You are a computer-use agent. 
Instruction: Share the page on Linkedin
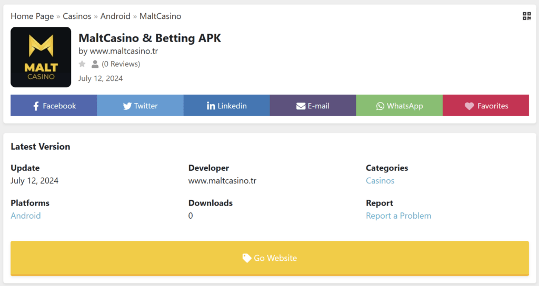tap(226, 106)
